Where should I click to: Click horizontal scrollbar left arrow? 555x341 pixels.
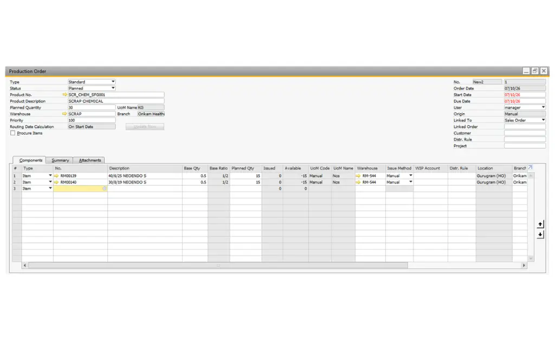[25, 265]
